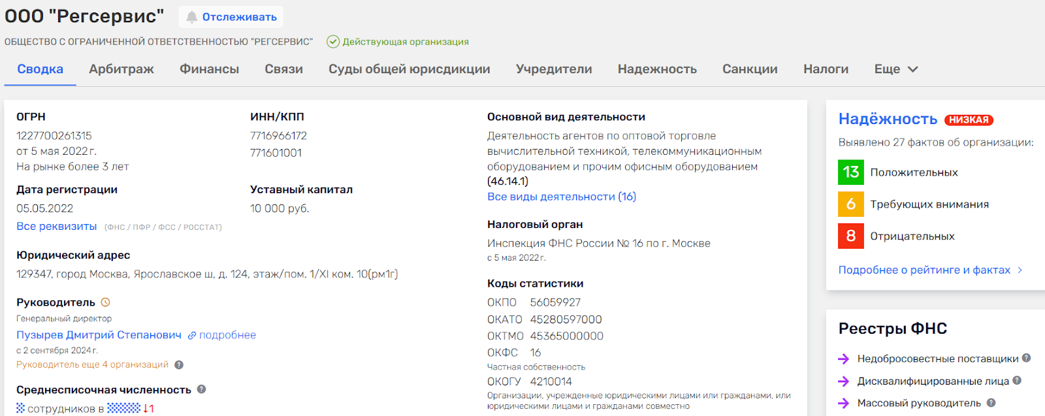This screenshot has width=1045, height=416.
Task: Expand the Еще dropdown menu
Action: (x=895, y=69)
